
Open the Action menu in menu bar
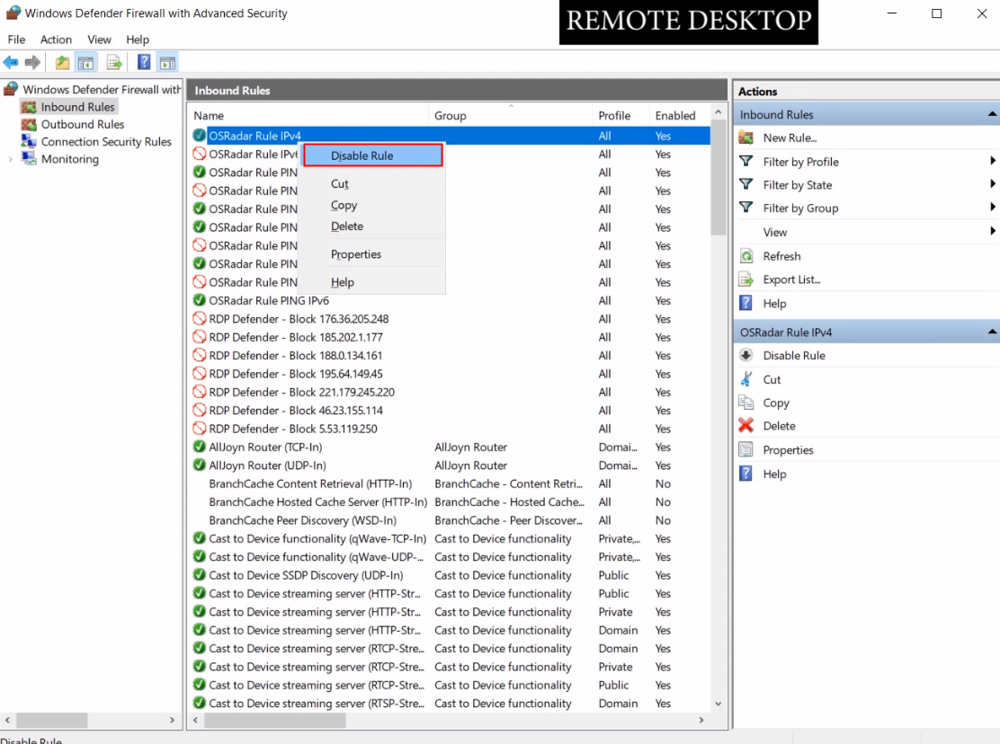point(56,40)
